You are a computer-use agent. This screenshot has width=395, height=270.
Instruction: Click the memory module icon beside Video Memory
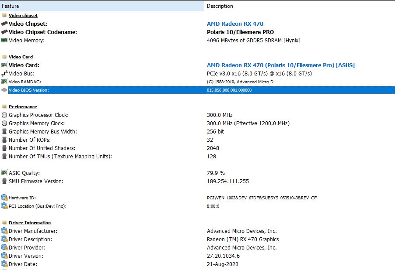tap(4, 40)
